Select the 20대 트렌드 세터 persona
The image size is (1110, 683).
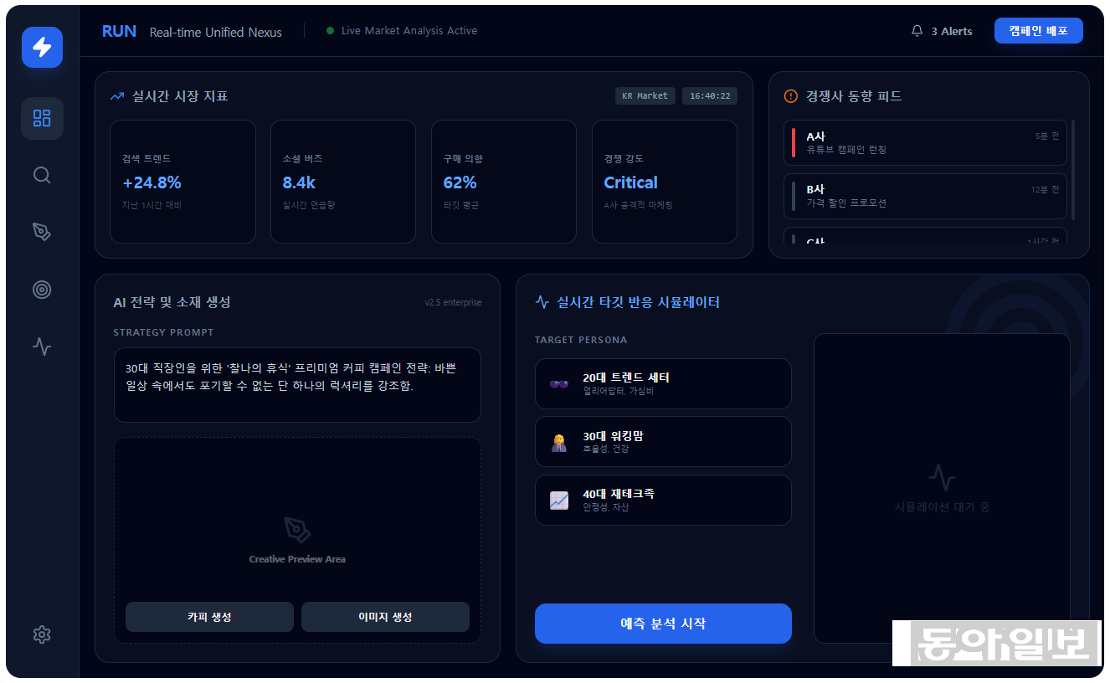663,383
